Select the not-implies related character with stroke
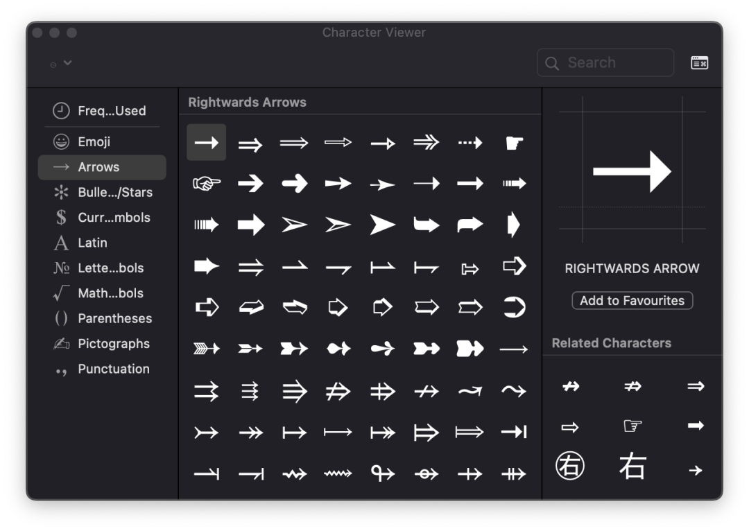Screen dimensions: 749x531 point(632,386)
